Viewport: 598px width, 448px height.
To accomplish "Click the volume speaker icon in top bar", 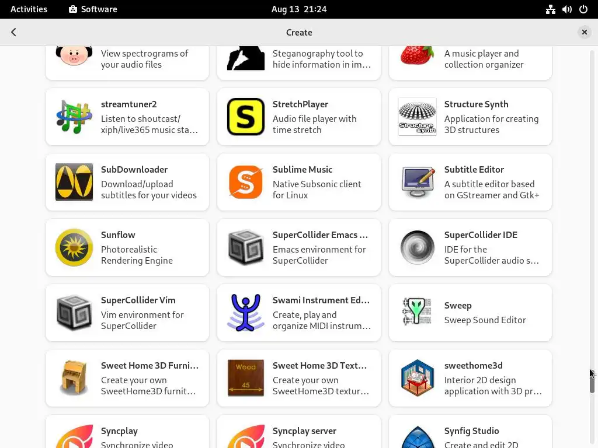I will [x=566, y=9].
